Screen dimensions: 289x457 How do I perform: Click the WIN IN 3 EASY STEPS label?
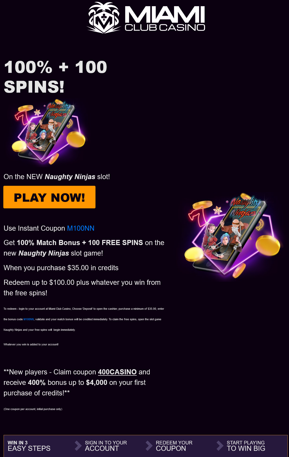point(29,446)
